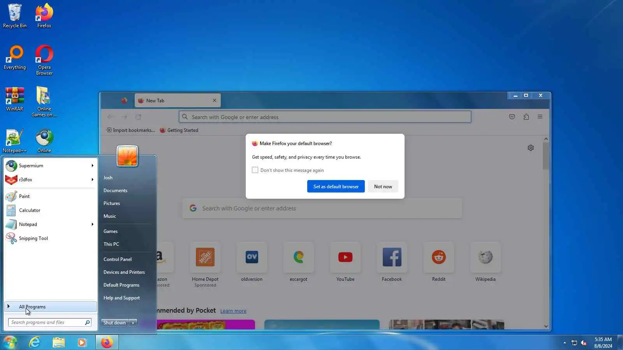This screenshot has width=623, height=350.
Task: Click Search programs and files box
Action: tap(50, 322)
